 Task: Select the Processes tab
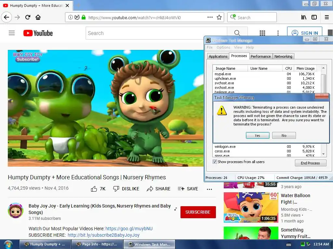pyautogui.click(x=239, y=56)
